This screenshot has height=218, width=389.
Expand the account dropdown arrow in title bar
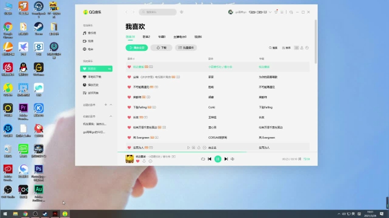pyautogui.click(x=270, y=12)
